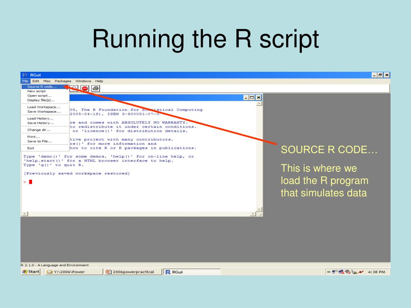Click the Windows Start button
Screen dimensions: 411x308
click(31, 272)
